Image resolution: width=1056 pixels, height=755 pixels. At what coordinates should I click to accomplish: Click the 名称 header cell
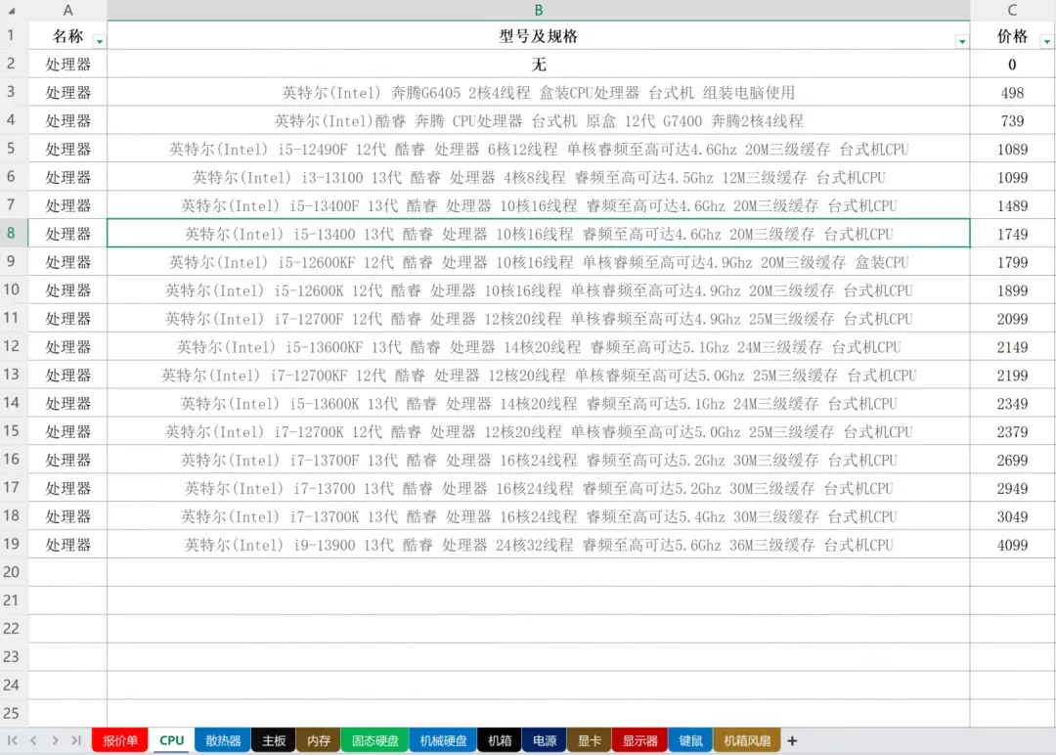[67, 35]
